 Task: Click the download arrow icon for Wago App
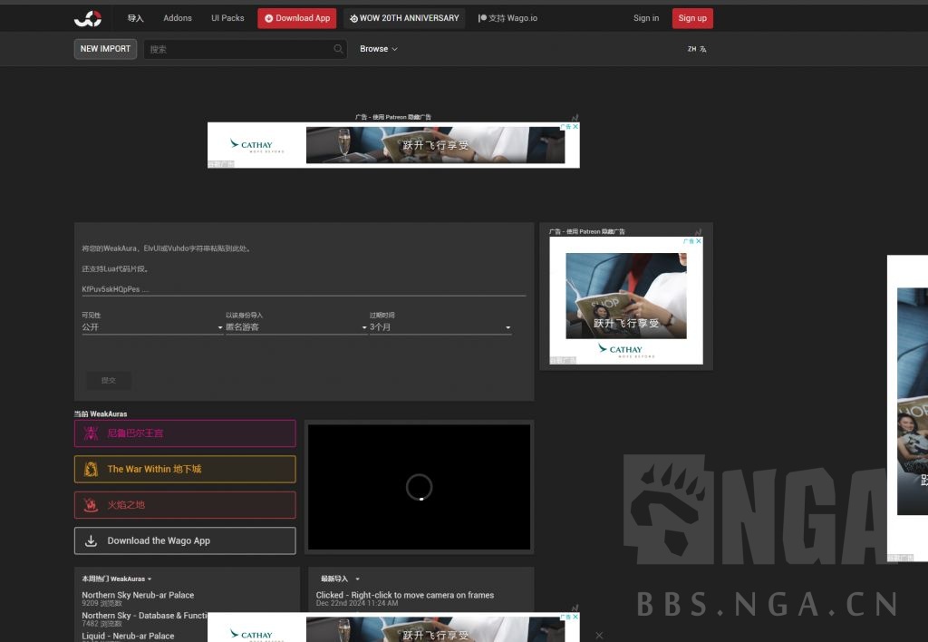pos(91,540)
